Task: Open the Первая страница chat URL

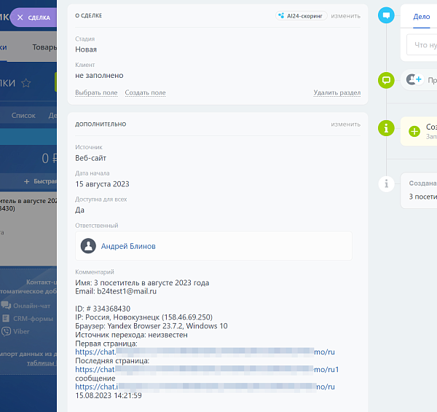Action: [205, 352]
